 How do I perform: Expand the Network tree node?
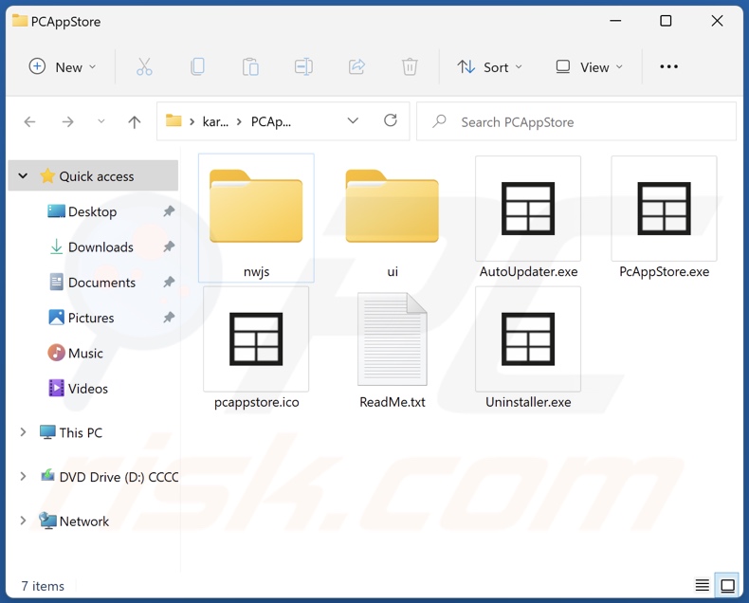[x=23, y=521]
